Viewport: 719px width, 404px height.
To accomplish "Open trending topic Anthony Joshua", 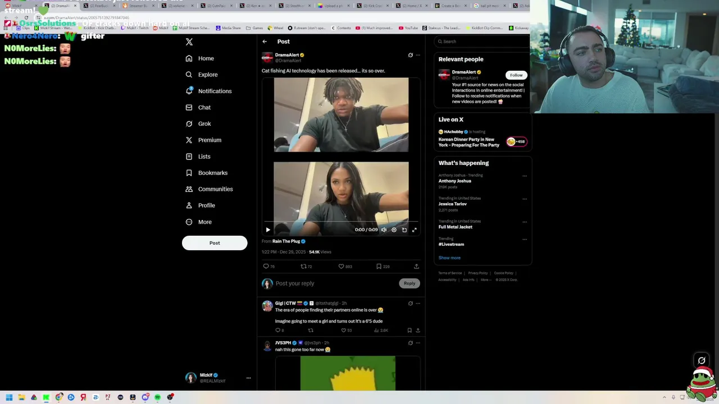I will [x=455, y=181].
